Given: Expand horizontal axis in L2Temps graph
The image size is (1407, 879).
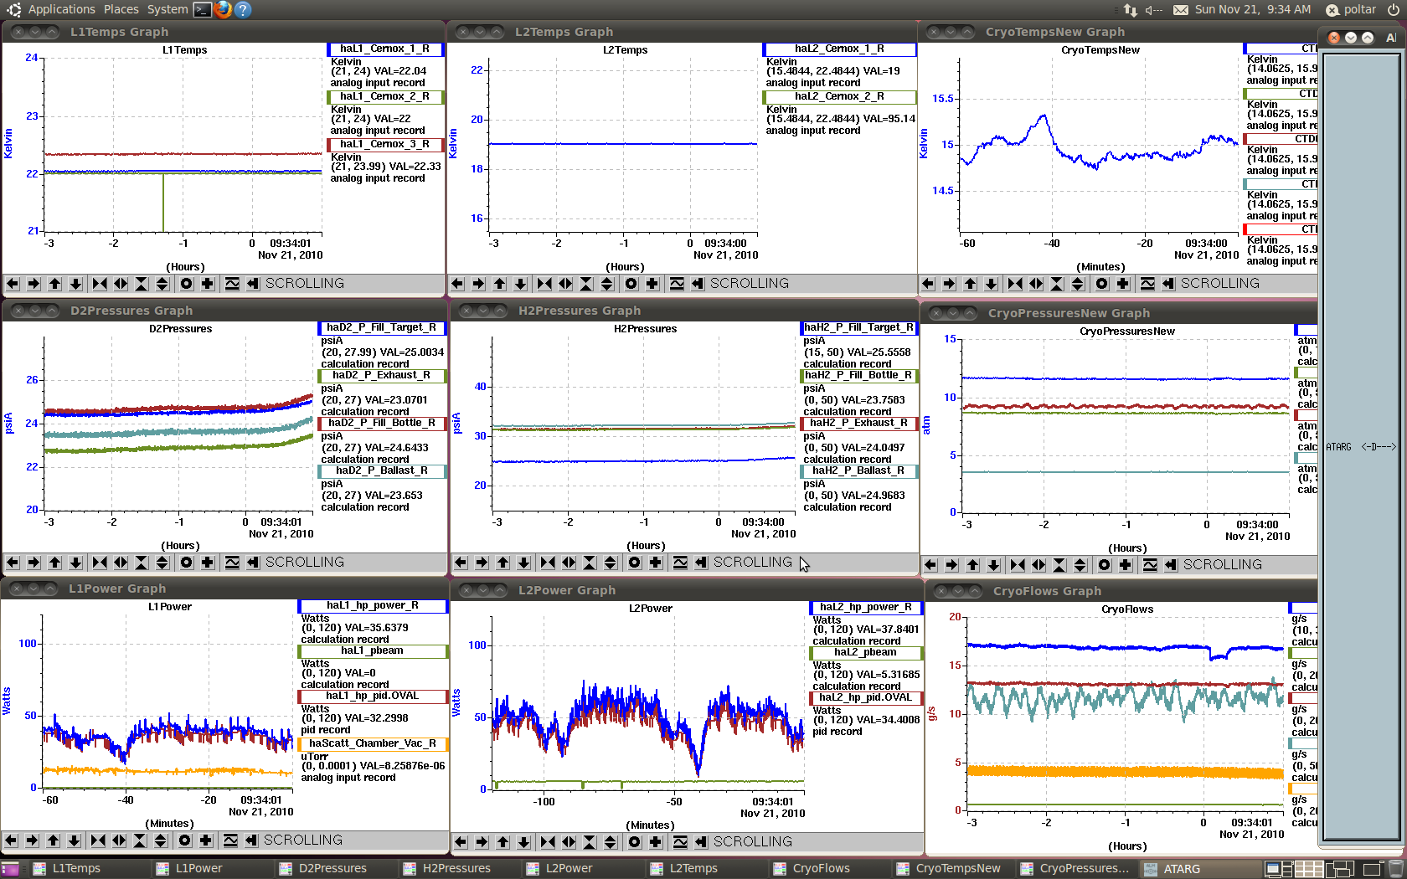Looking at the screenshot, I should pyautogui.click(x=565, y=284).
